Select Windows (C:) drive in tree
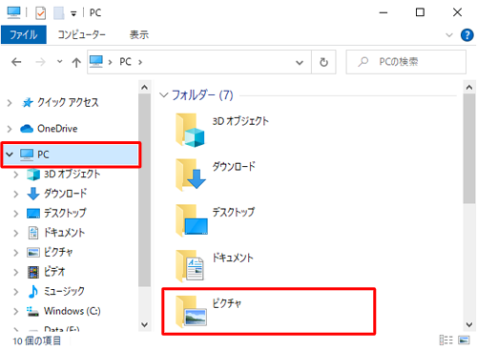Screen dimensions: 477x351 tap(73, 311)
